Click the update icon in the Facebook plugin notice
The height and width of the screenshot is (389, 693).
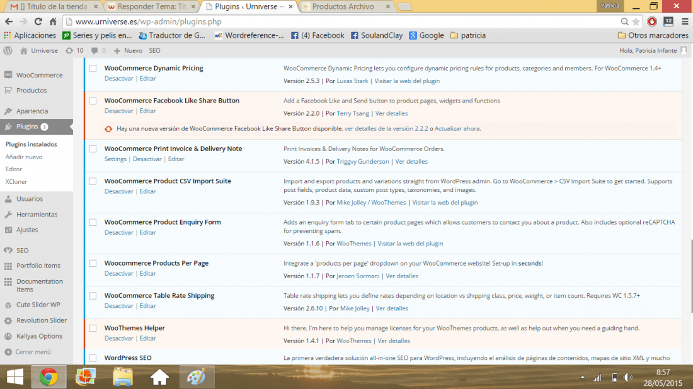[x=108, y=129]
